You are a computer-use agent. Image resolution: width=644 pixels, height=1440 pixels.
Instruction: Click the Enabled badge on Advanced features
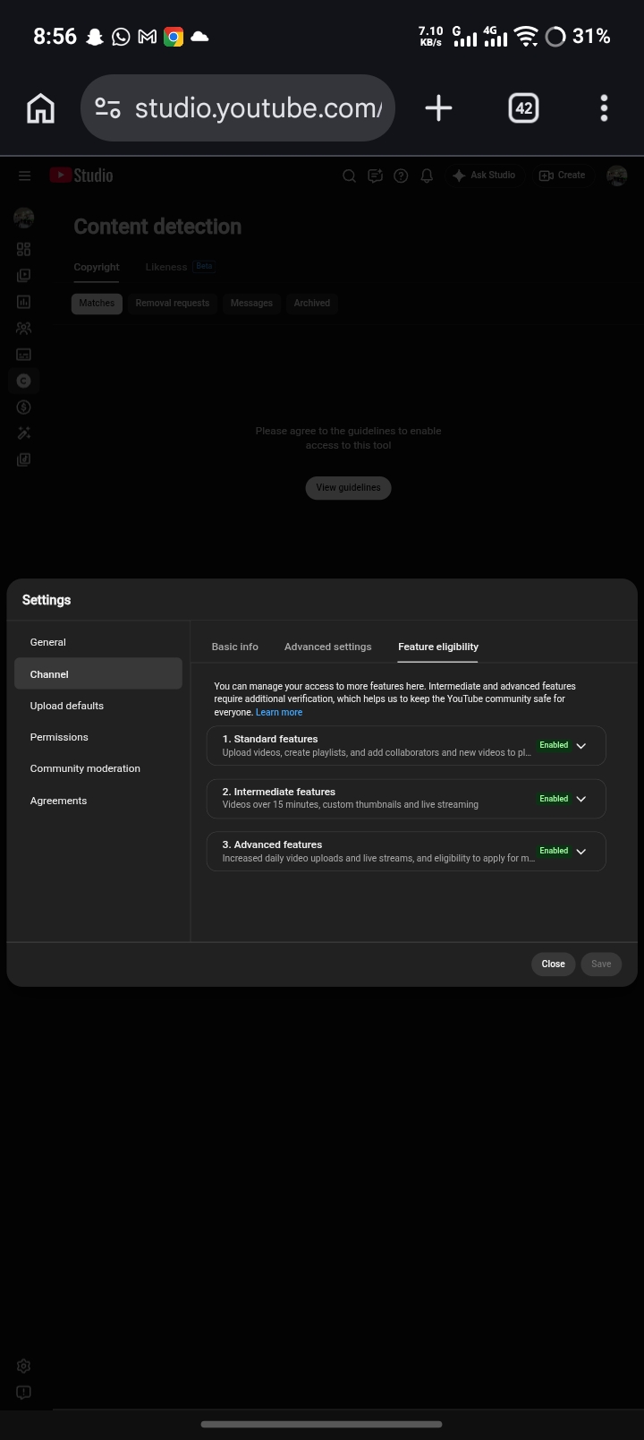554,851
